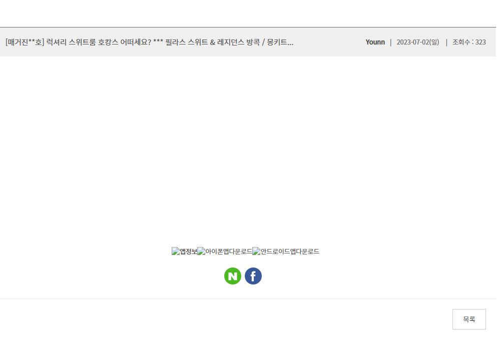Click the broken image icon before 아이폰앱다운로드

click(x=201, y=251)
